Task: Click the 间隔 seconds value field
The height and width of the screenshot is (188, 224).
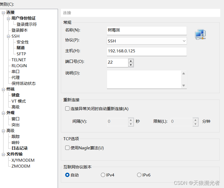Action: (x=117, y=122)
